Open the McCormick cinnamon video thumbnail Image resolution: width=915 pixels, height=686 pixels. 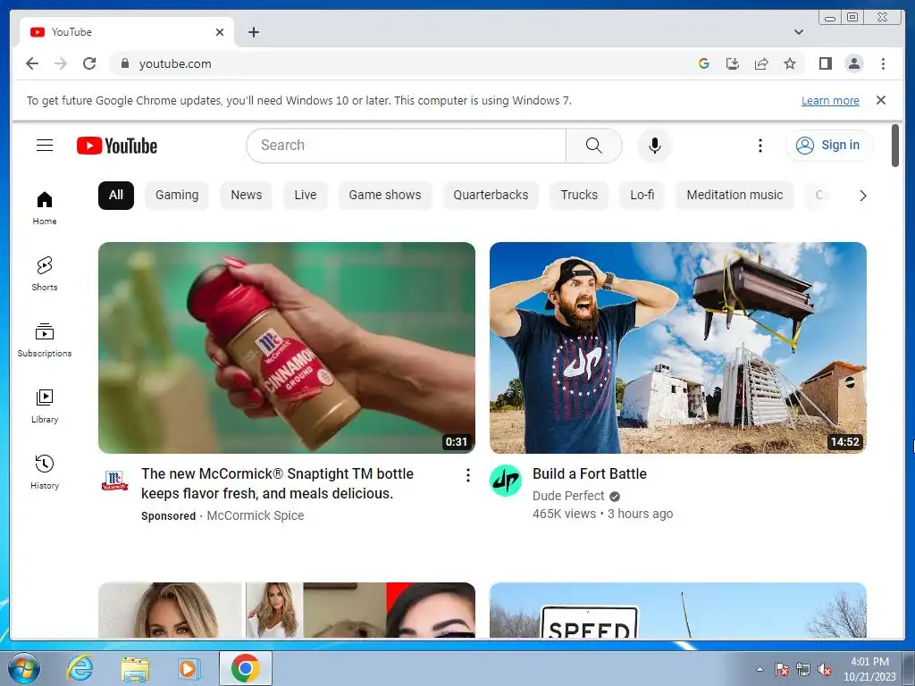287,347
